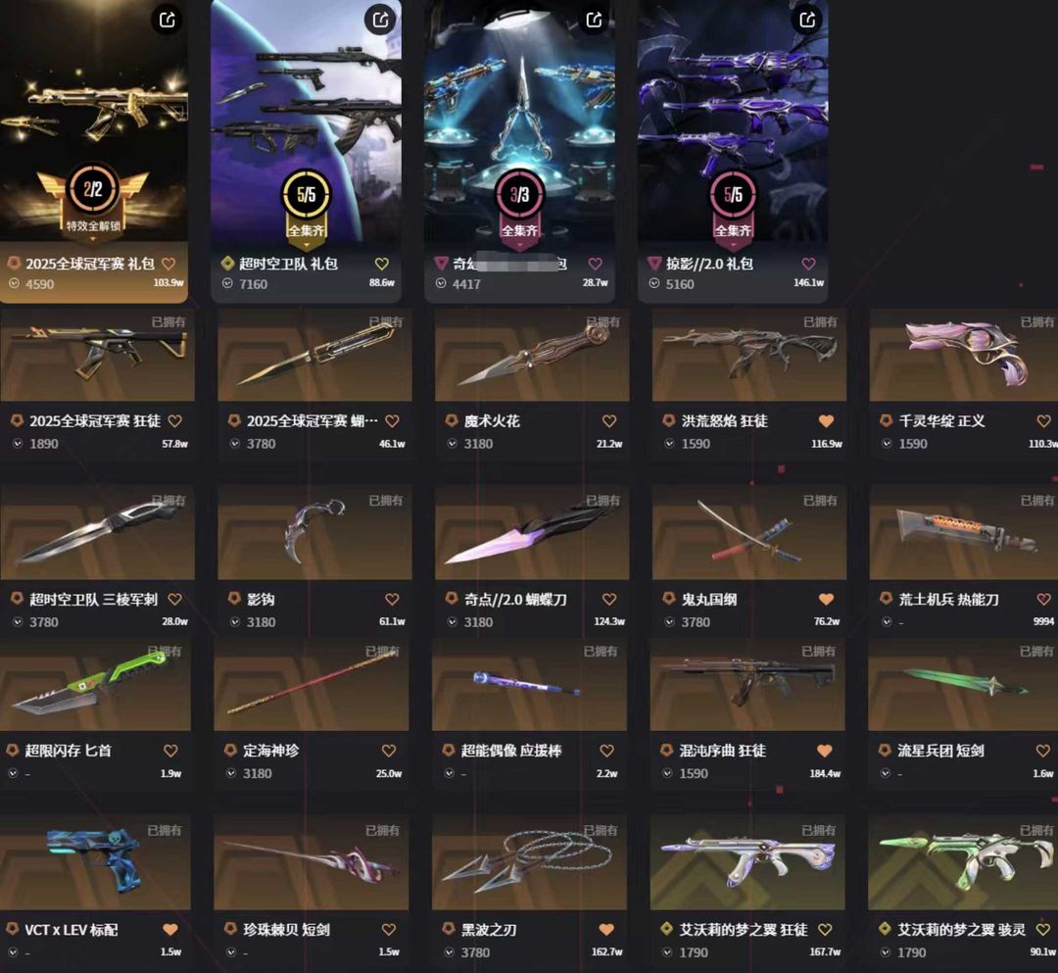
Task: Unfavorite the 黑波之刃 skin
Action: point(606,930)
